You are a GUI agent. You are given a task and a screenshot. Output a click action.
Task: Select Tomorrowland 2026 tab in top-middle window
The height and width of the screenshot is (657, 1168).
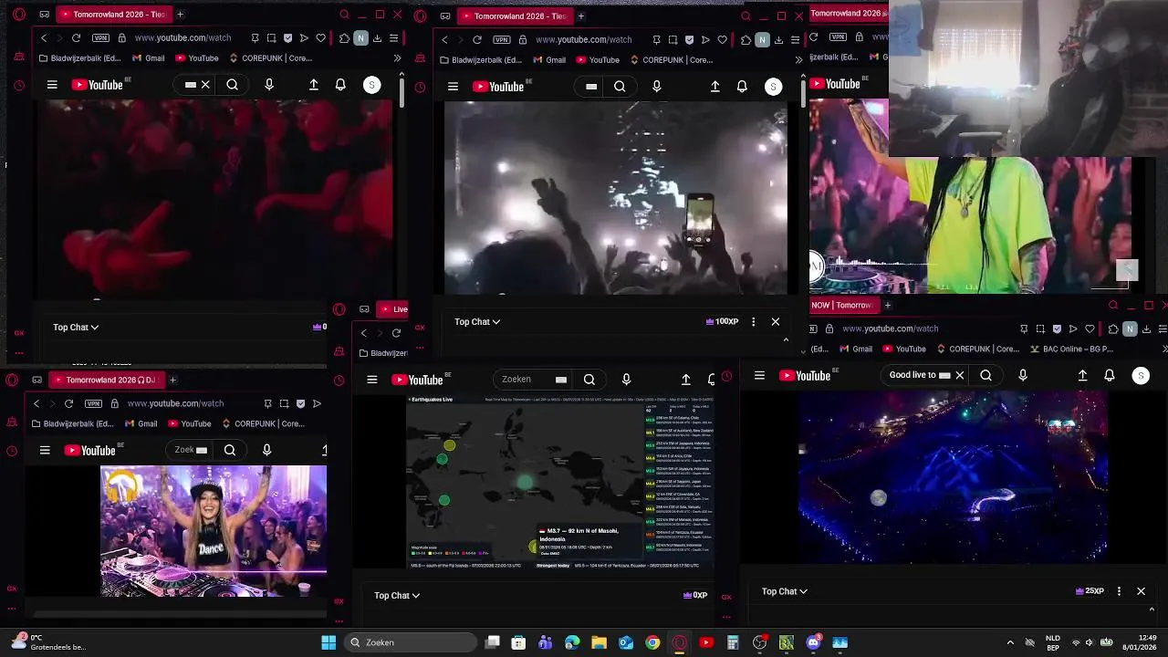click(514, 16)
